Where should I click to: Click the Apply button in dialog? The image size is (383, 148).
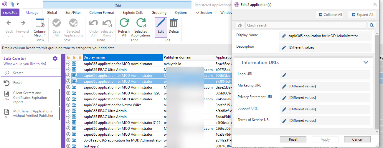tap(325, 139)
